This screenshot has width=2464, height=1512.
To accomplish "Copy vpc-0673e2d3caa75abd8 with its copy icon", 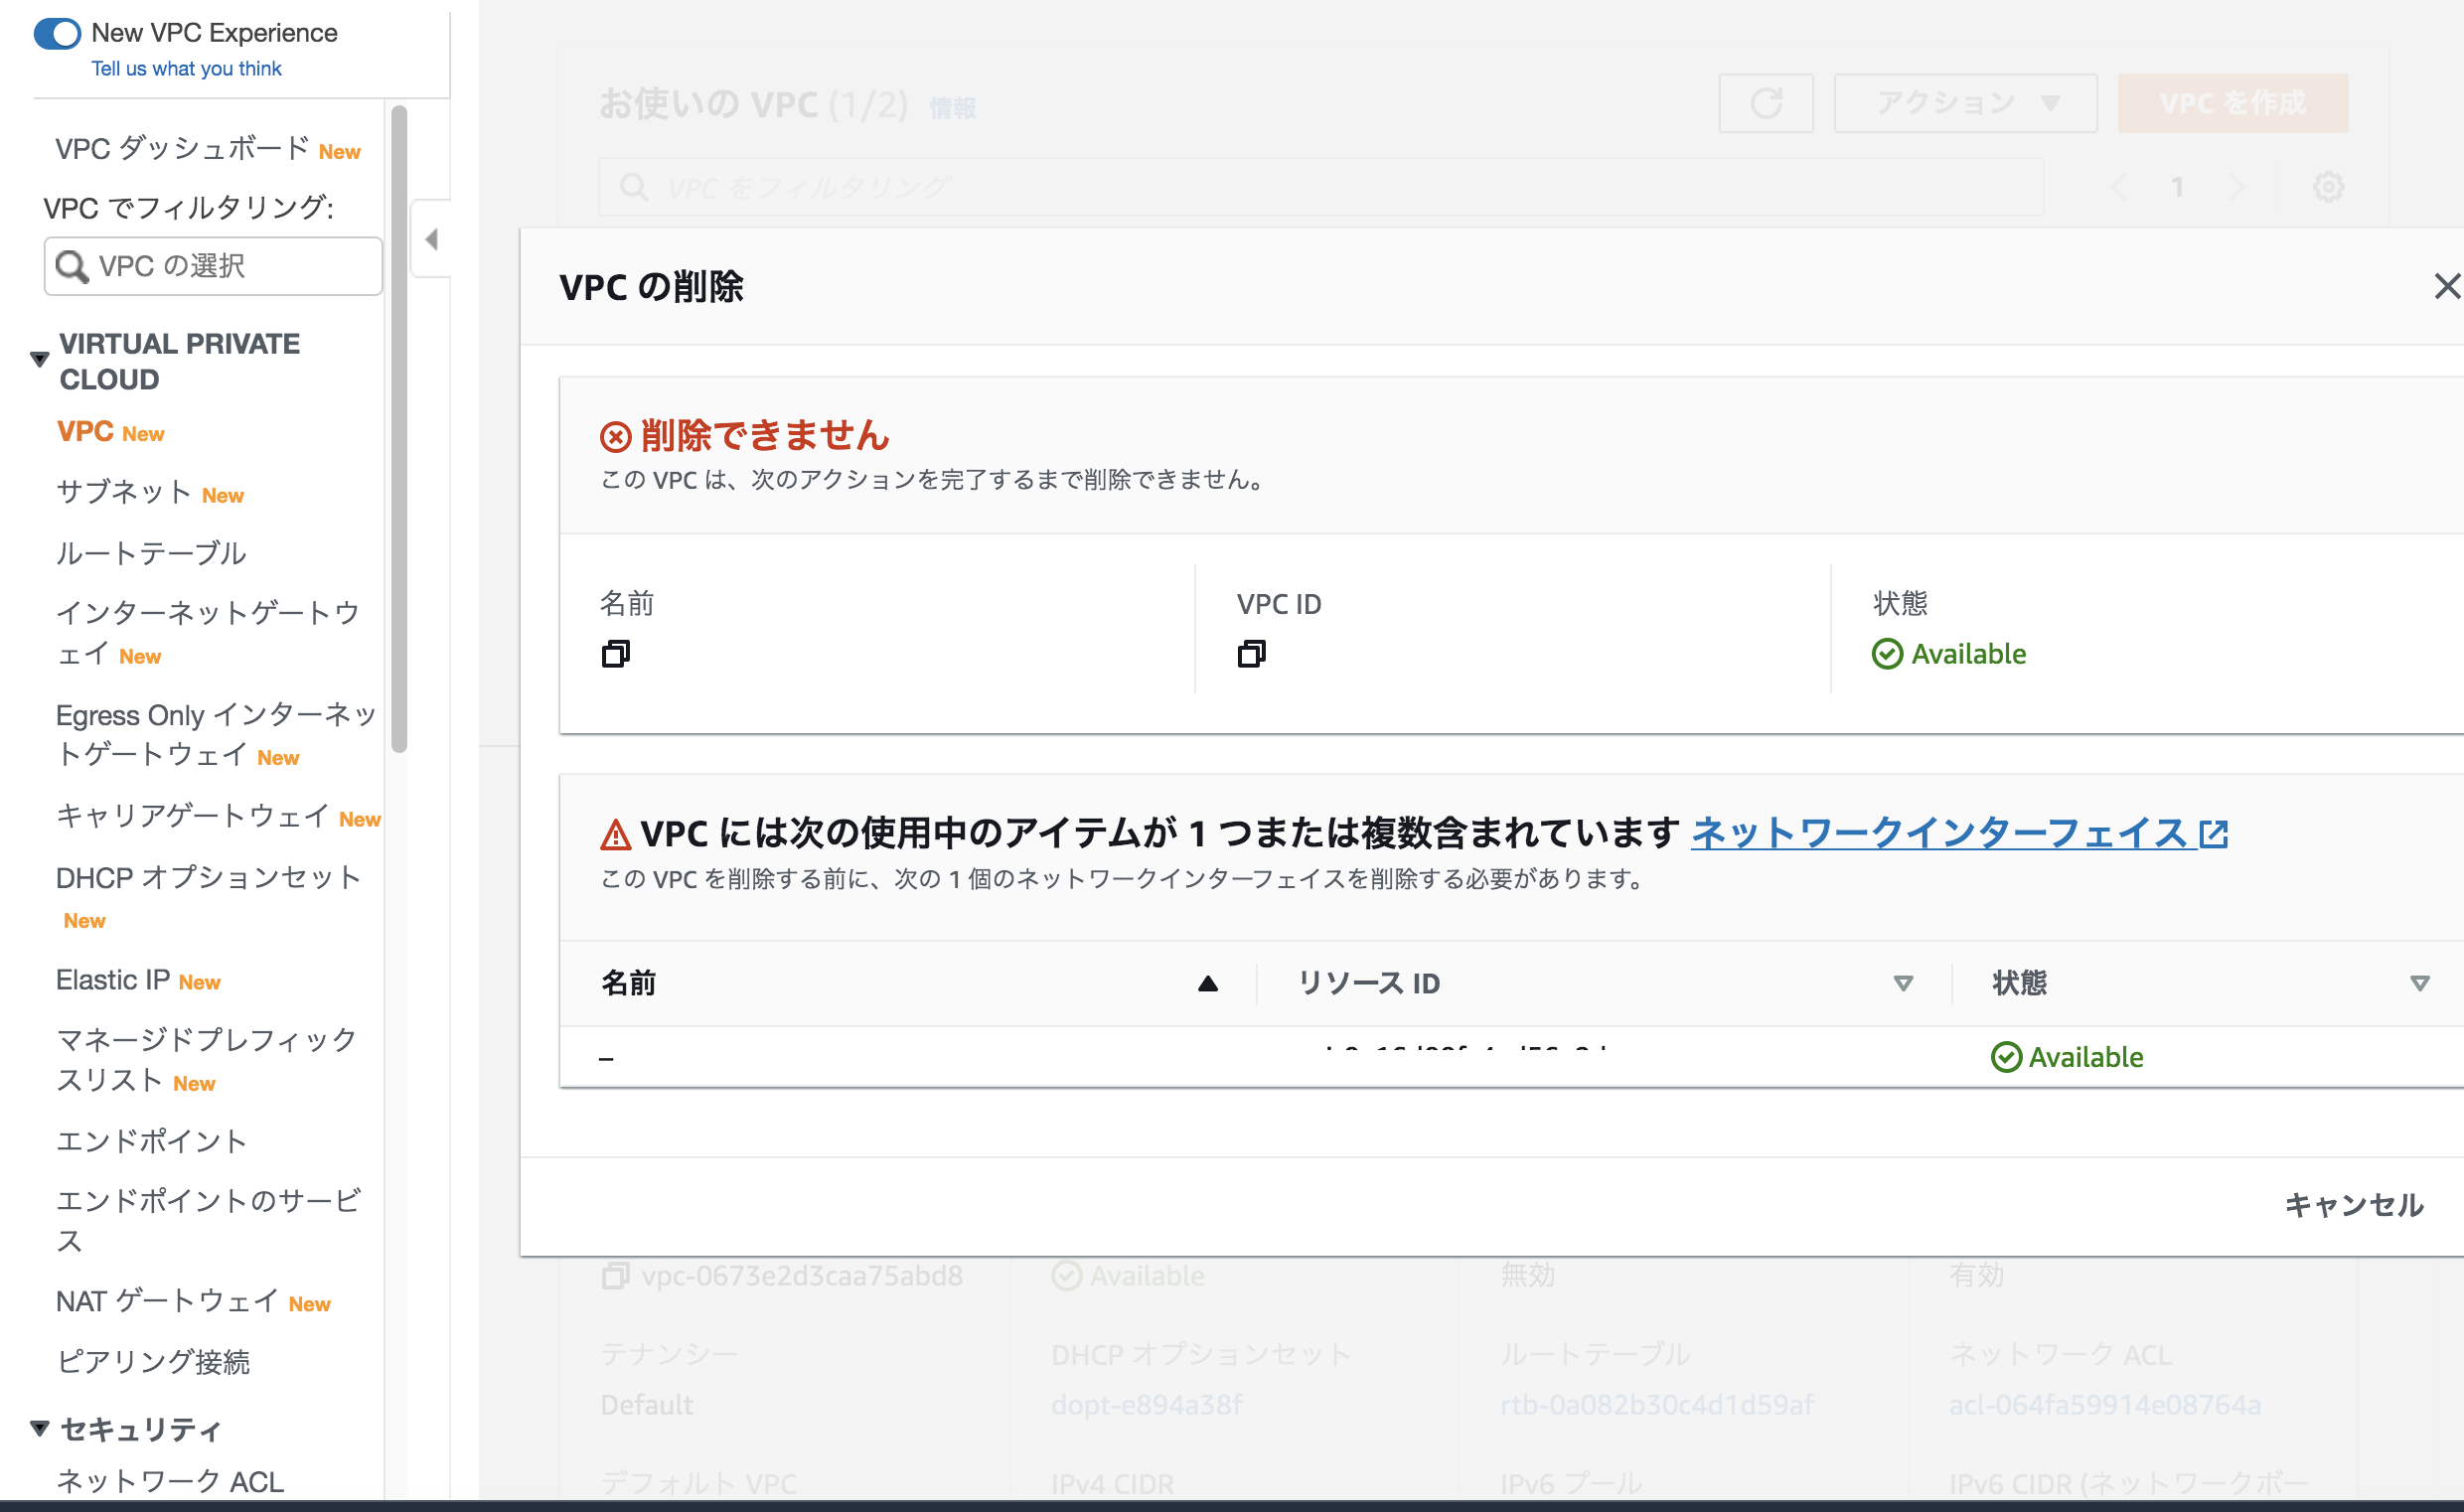I will pyautogui.click(x=615, y=1275).
